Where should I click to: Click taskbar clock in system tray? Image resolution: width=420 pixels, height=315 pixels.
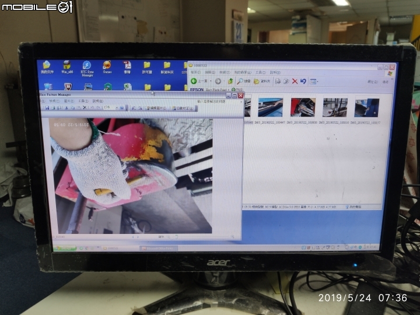(x=372, y=247)
